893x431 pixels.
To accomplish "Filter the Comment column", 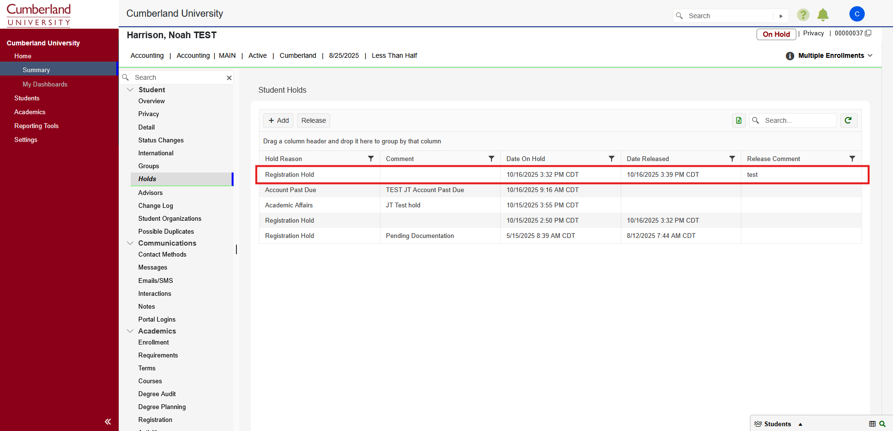I will pos(491,159).
